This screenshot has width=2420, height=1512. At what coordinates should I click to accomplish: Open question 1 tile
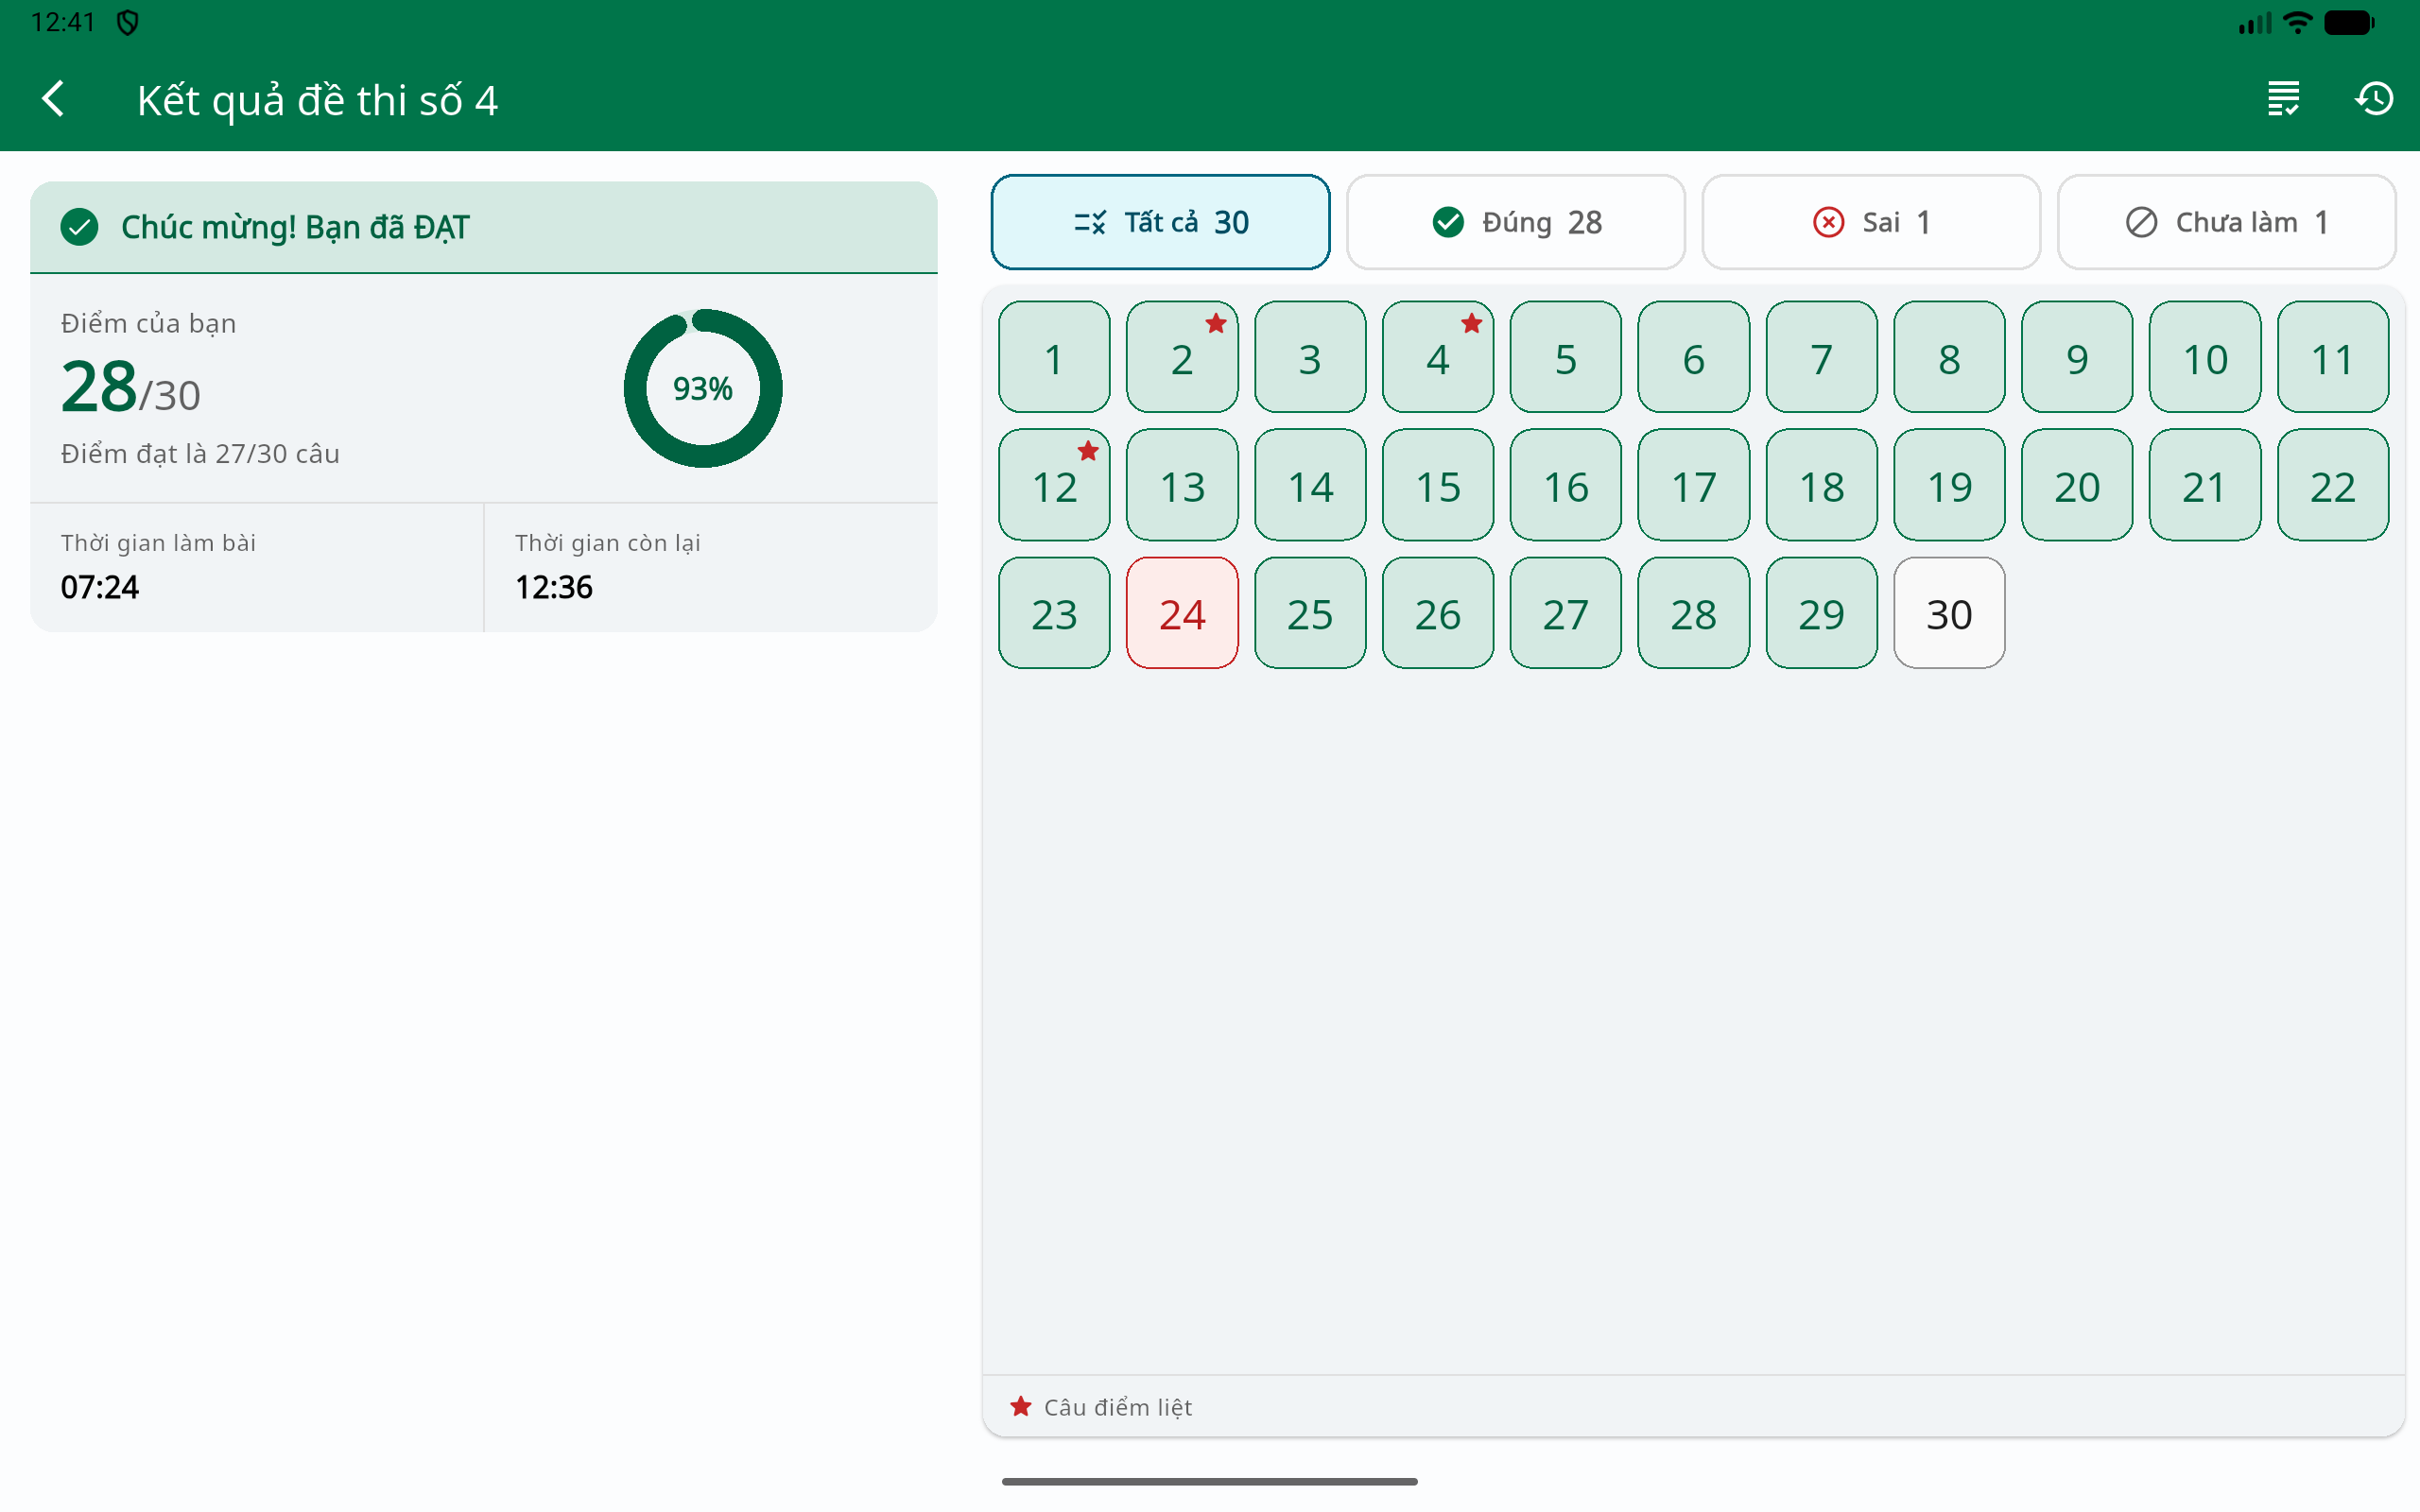coord(1054,357)
